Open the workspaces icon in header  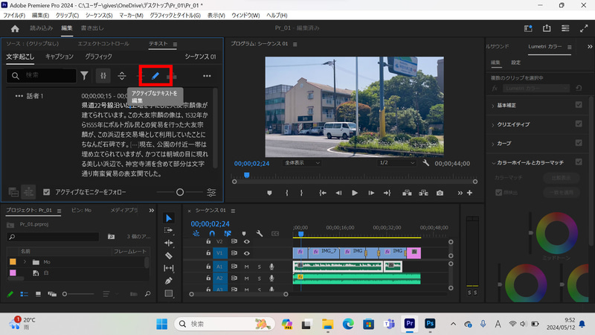point(528,28)
